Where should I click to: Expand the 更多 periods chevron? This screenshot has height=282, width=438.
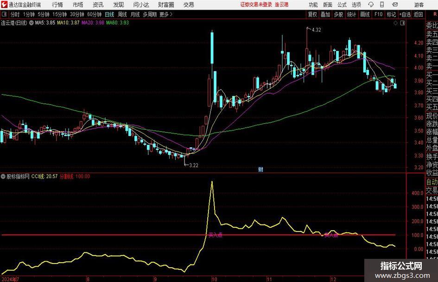pyautogui.click(x=171, y=14)
